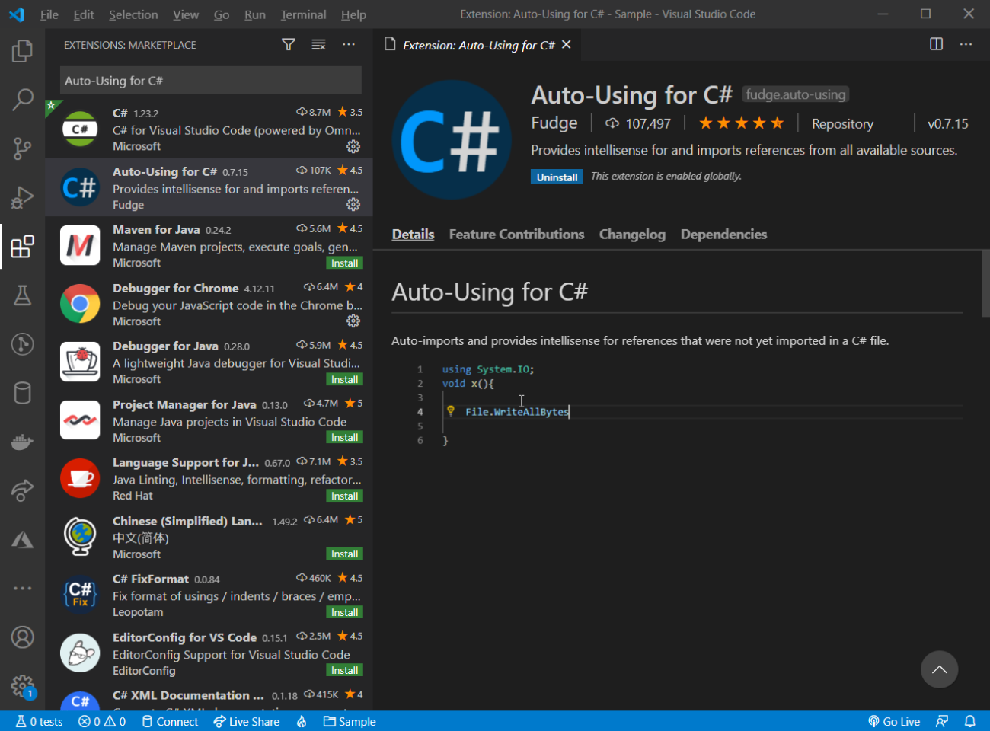The width and height of the screenshot is (990, 731).
Task: Manage Auto-Using for C# via gear
Action: tap(353, 204)
